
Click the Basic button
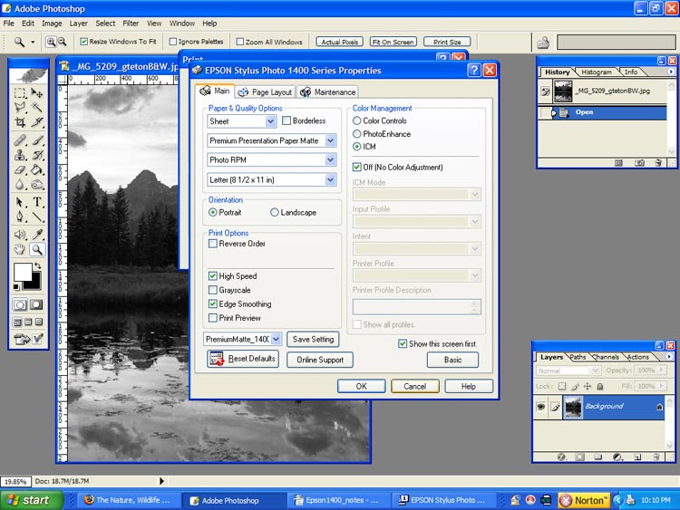pos(452,360)
